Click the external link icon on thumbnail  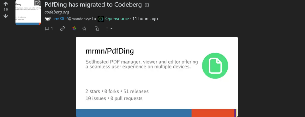tap(37, 3)
